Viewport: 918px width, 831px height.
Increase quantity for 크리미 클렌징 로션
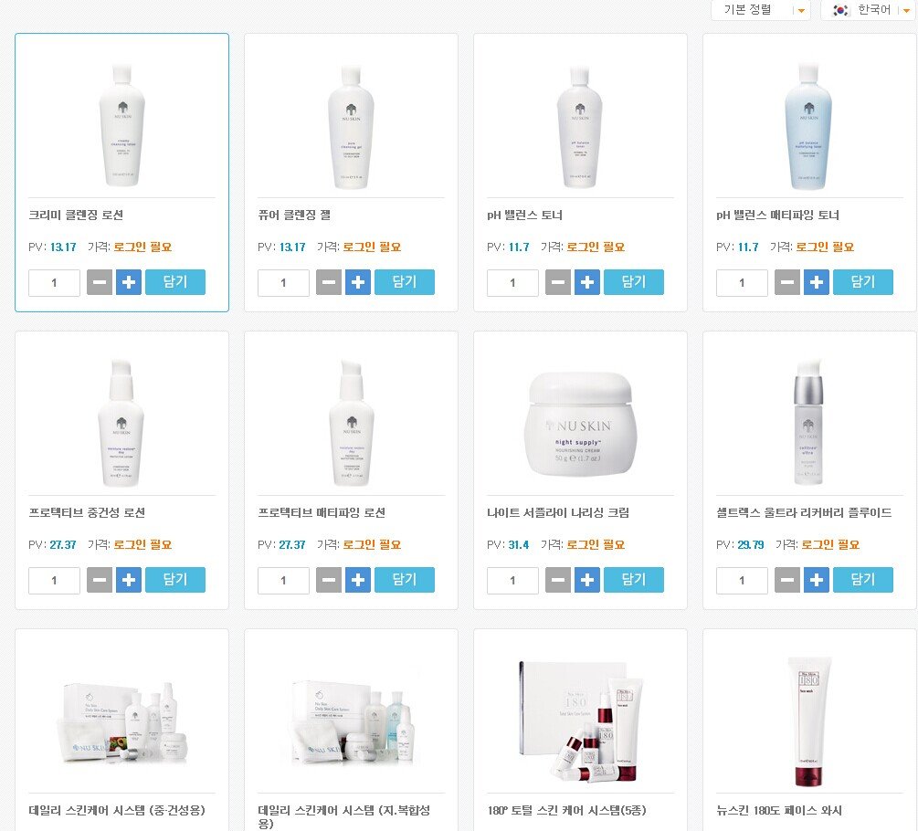(x=129, y=283)
